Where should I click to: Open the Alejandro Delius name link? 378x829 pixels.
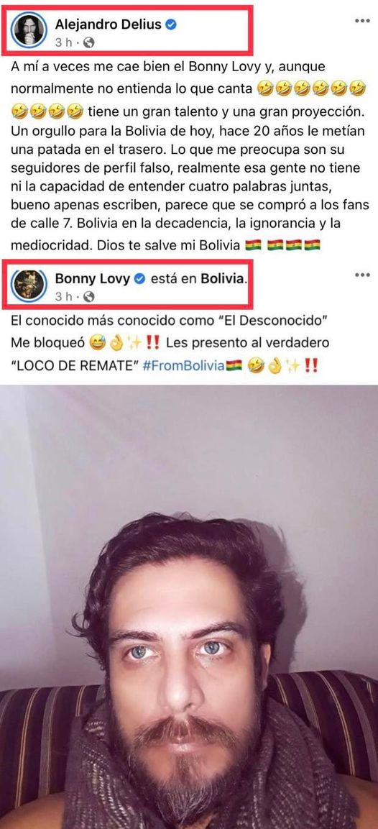108,24
